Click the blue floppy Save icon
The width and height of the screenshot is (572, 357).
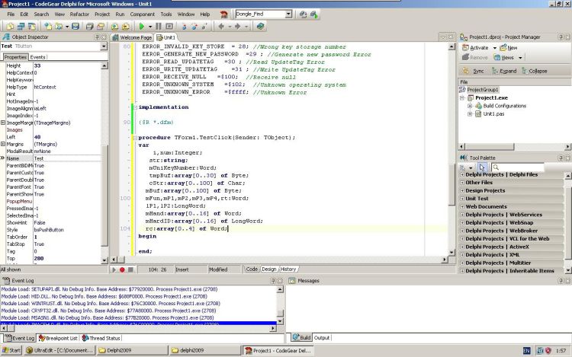[76, 26]
